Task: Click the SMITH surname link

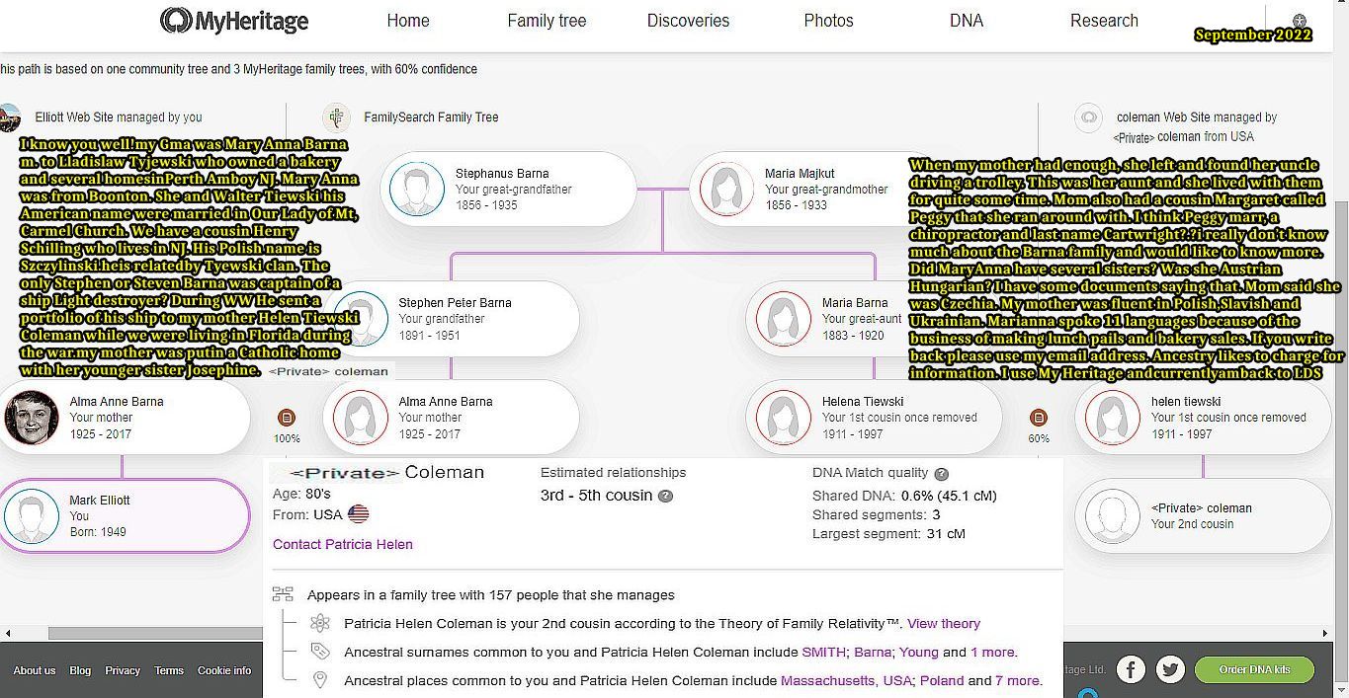Action: 824,653
